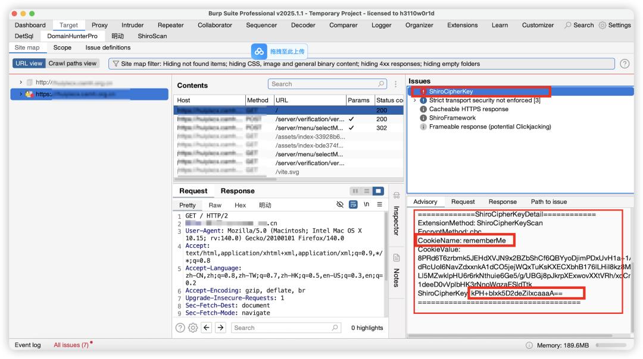Click the Notes document icon
Screen dimensions: 643x359
(397, 258)
